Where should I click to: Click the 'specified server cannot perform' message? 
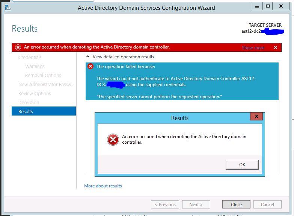coord(159,97)
